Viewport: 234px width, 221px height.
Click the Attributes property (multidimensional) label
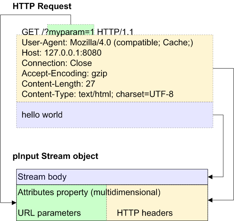[x=89, y=192]
